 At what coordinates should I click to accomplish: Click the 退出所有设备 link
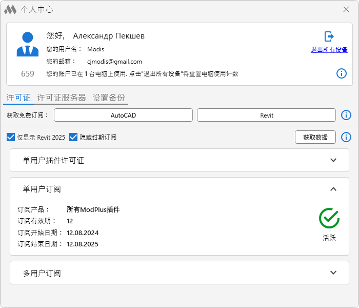pyautogui.click(x=329, y=50)
